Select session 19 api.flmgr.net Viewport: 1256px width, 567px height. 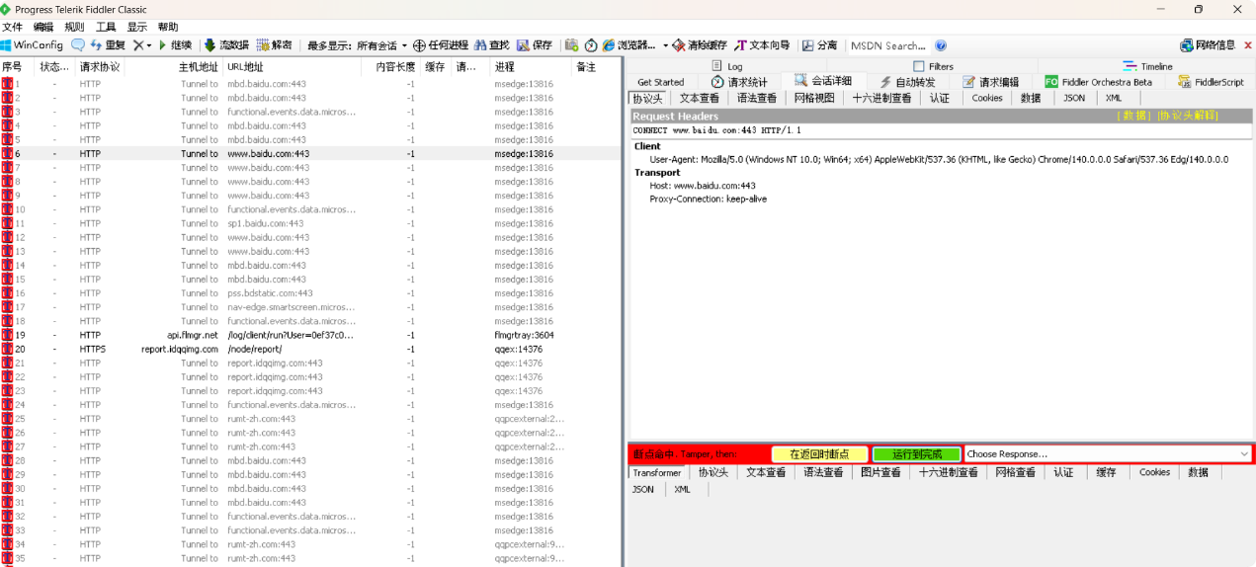click(x=310, y=335)
